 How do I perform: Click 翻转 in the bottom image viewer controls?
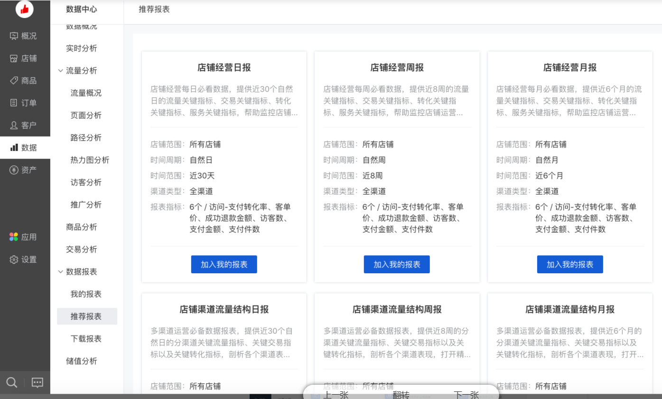[x=401, y=394]
